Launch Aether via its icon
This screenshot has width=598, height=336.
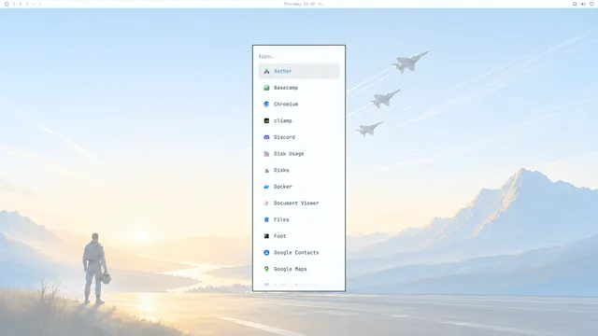[266, 71]
